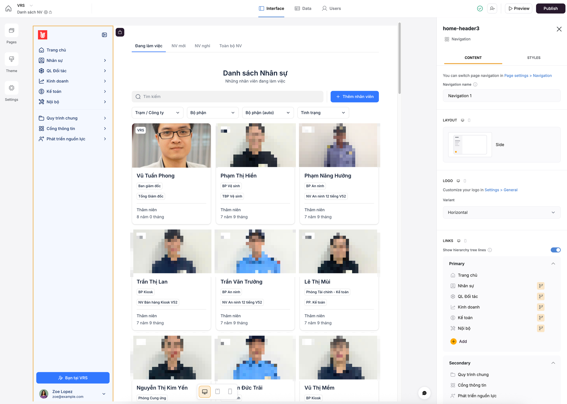Image resolution: width=567 pixels, height=404 pixels.
Task: Open the Trạm / Công ty filter dropdown
Action: [x=157, y=113]
